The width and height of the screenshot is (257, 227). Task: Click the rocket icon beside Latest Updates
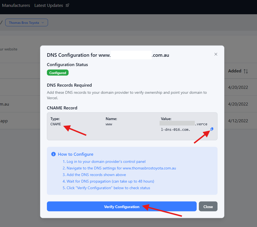point(67,5)
